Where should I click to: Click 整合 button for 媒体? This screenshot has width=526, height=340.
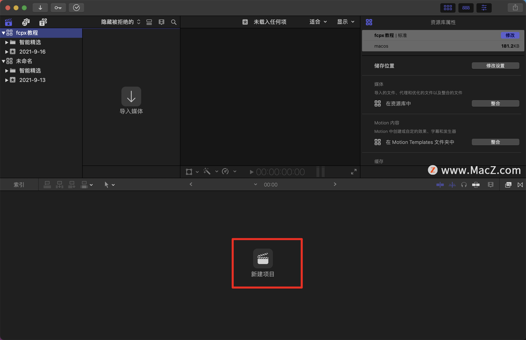495,103
